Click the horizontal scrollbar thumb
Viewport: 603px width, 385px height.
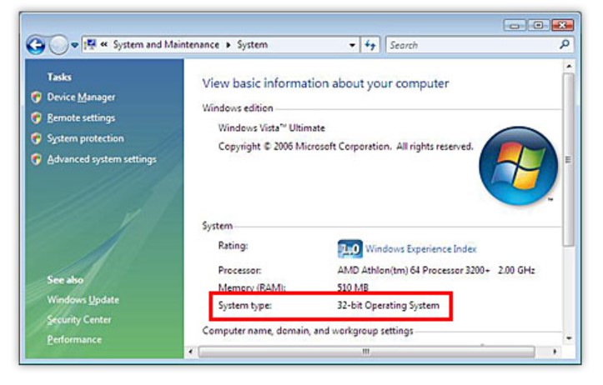tap(366, 352)
